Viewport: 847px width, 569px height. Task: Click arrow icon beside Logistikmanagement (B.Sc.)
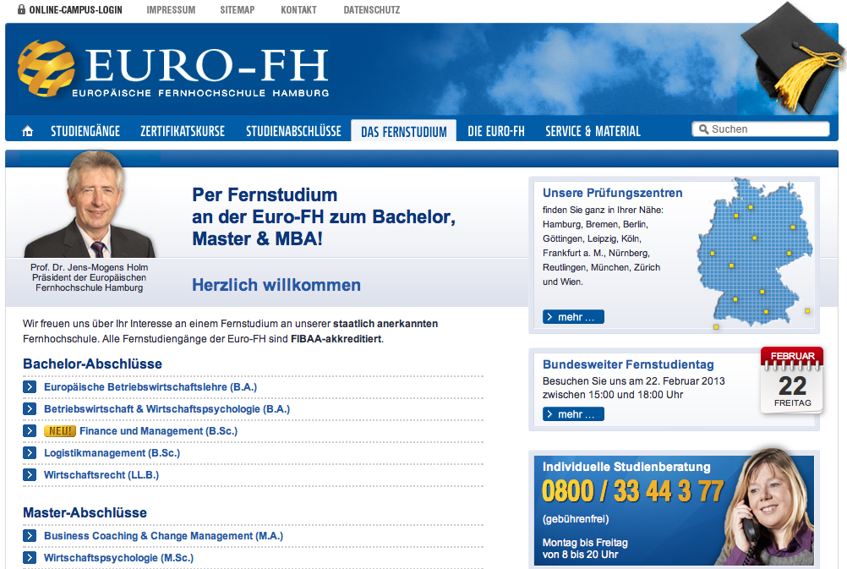(30, 453)
